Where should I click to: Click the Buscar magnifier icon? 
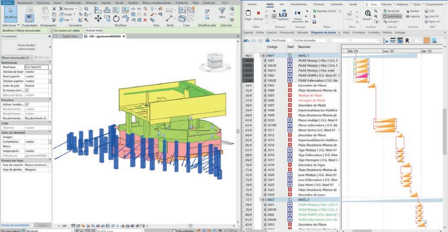(368, 14)
